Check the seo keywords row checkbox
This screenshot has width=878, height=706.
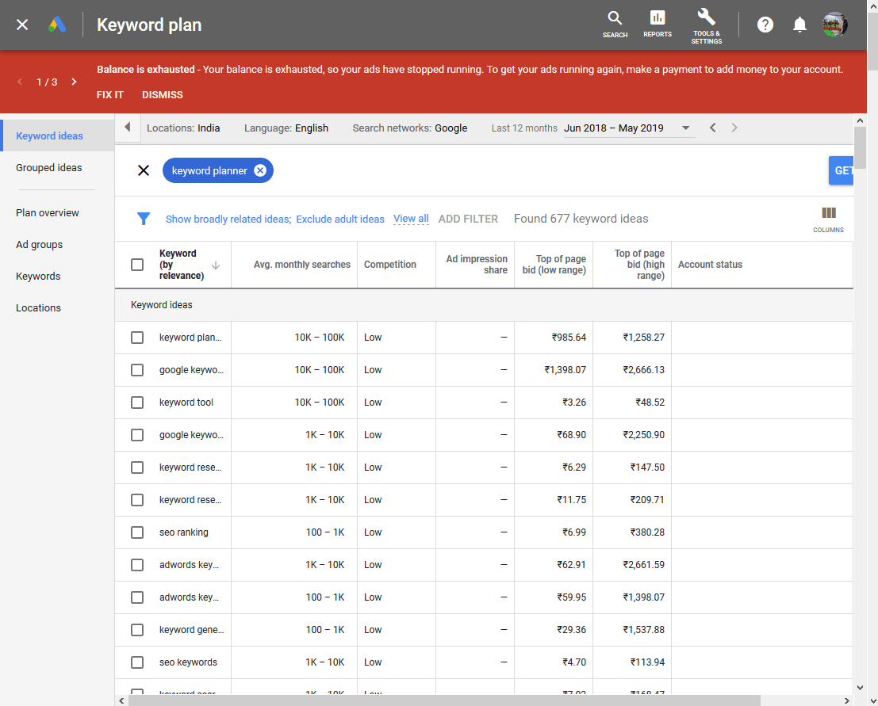coord(137,662)
